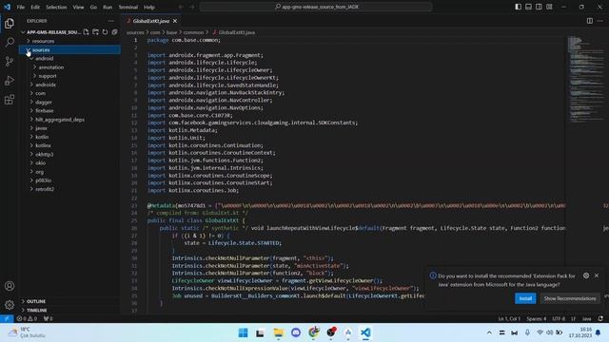Open the File menu
609x342 pixels.
coord(21,7)
